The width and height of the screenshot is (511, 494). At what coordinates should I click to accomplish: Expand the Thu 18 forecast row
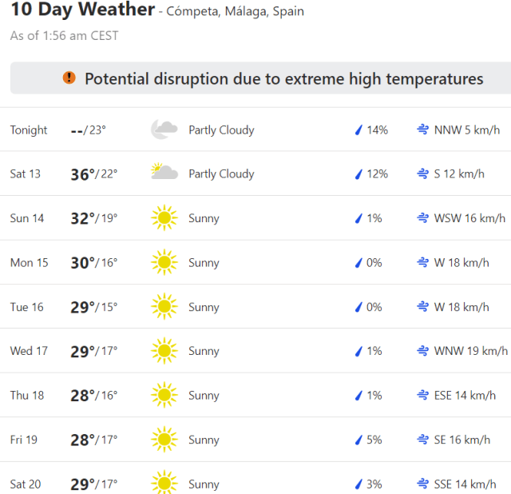click(255, 395)
